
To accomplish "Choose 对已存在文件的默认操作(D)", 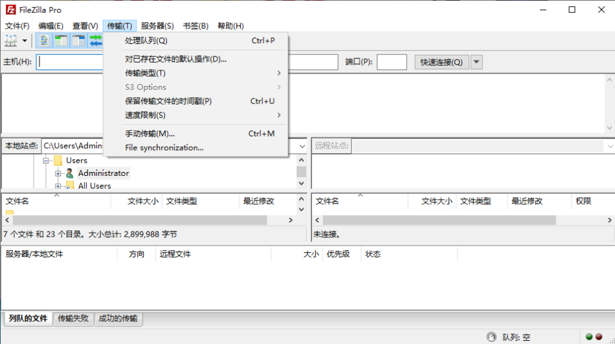I will point(196,59).
